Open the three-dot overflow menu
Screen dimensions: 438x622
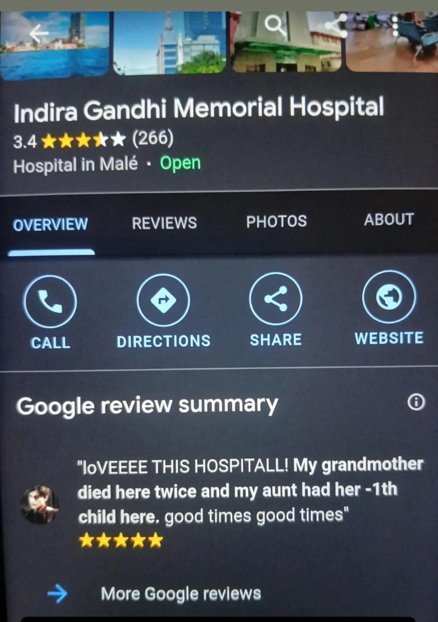[x=395, y=26]
